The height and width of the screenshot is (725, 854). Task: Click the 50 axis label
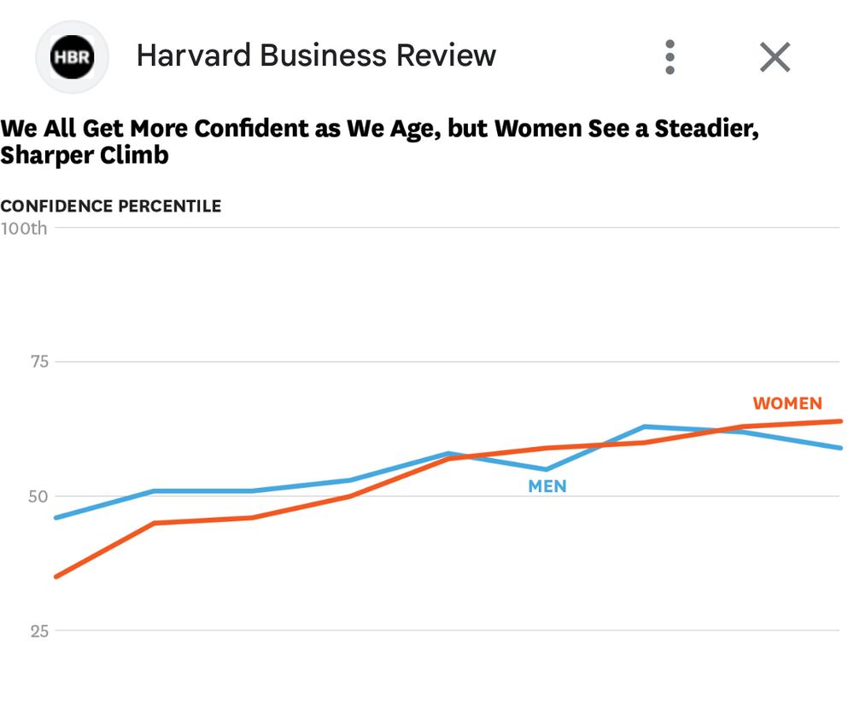(38, 496)
